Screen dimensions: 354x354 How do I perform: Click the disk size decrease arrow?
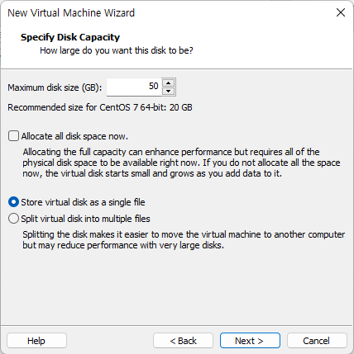168,91
